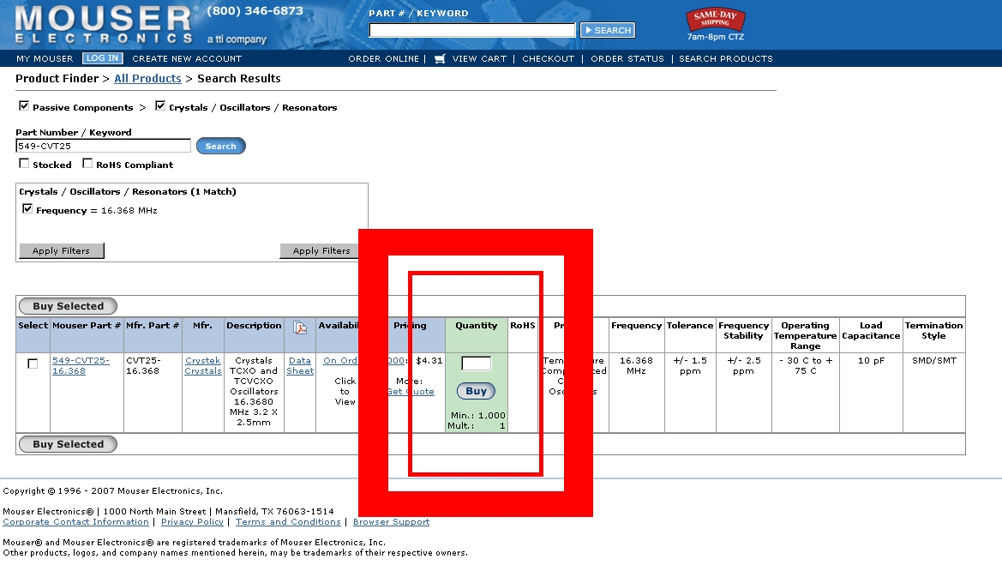Viewport: 1002px width, 565px height.
Task: Click the right Apply Filters button
Action: click(x=320, y=250)
